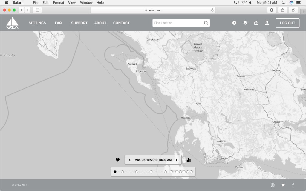
Task: Select the first filled timeline point
Action: coord(115,172)
